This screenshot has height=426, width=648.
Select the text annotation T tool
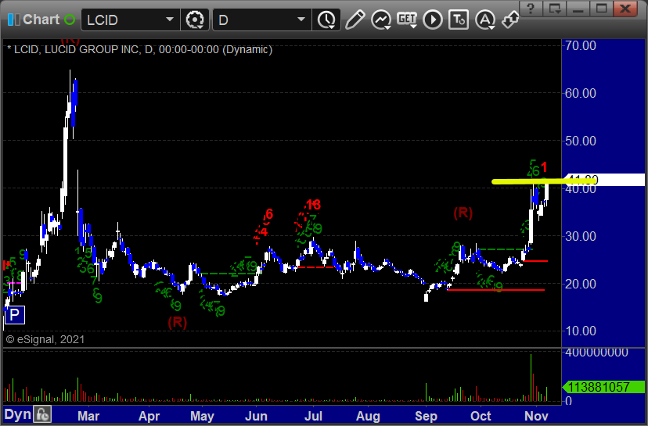(459, 20)
